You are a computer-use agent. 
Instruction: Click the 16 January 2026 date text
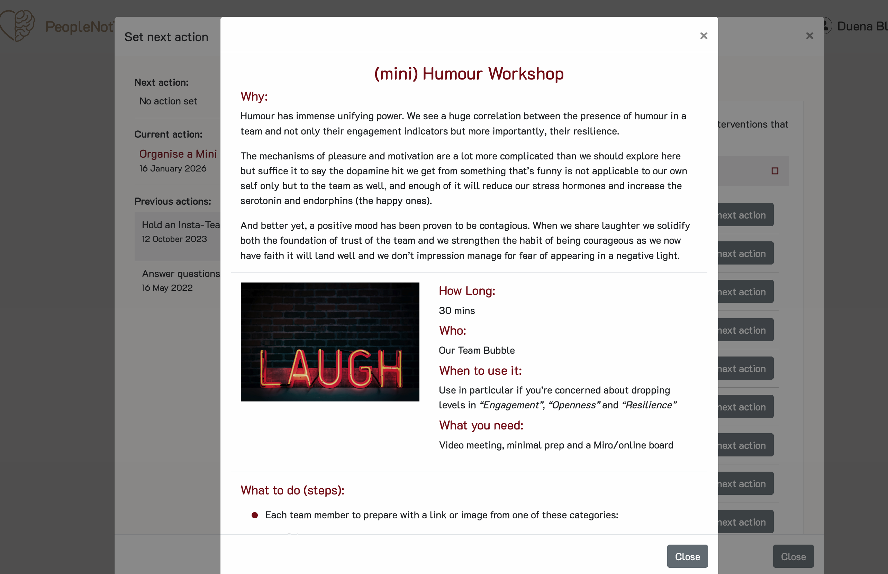(x=172, y=168)
